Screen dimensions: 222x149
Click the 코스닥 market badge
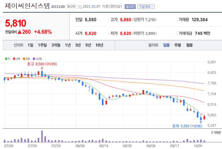point(71,7)
